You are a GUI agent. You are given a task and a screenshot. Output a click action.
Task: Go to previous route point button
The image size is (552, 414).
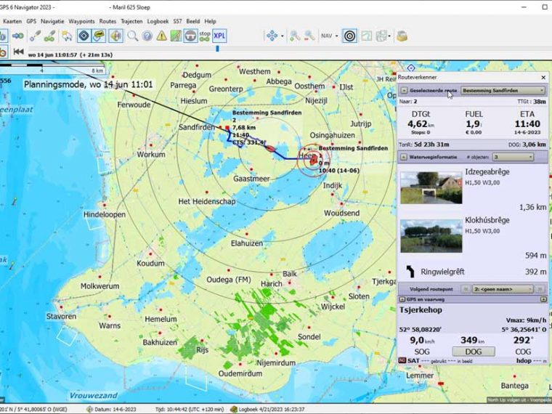466,289
